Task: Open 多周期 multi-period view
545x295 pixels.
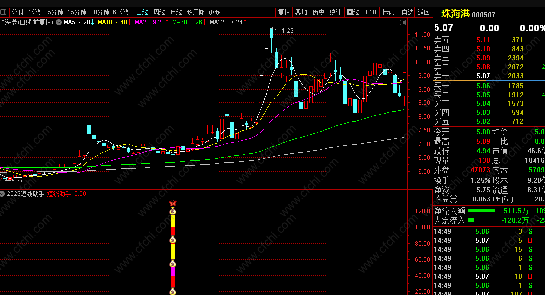Action: 195,12
